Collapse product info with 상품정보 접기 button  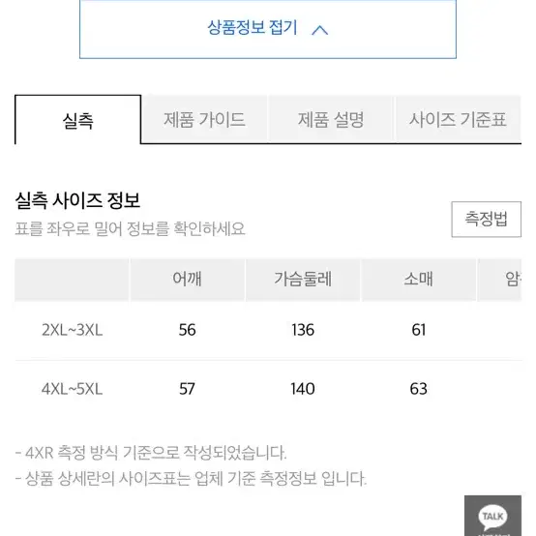coord(268,29)
